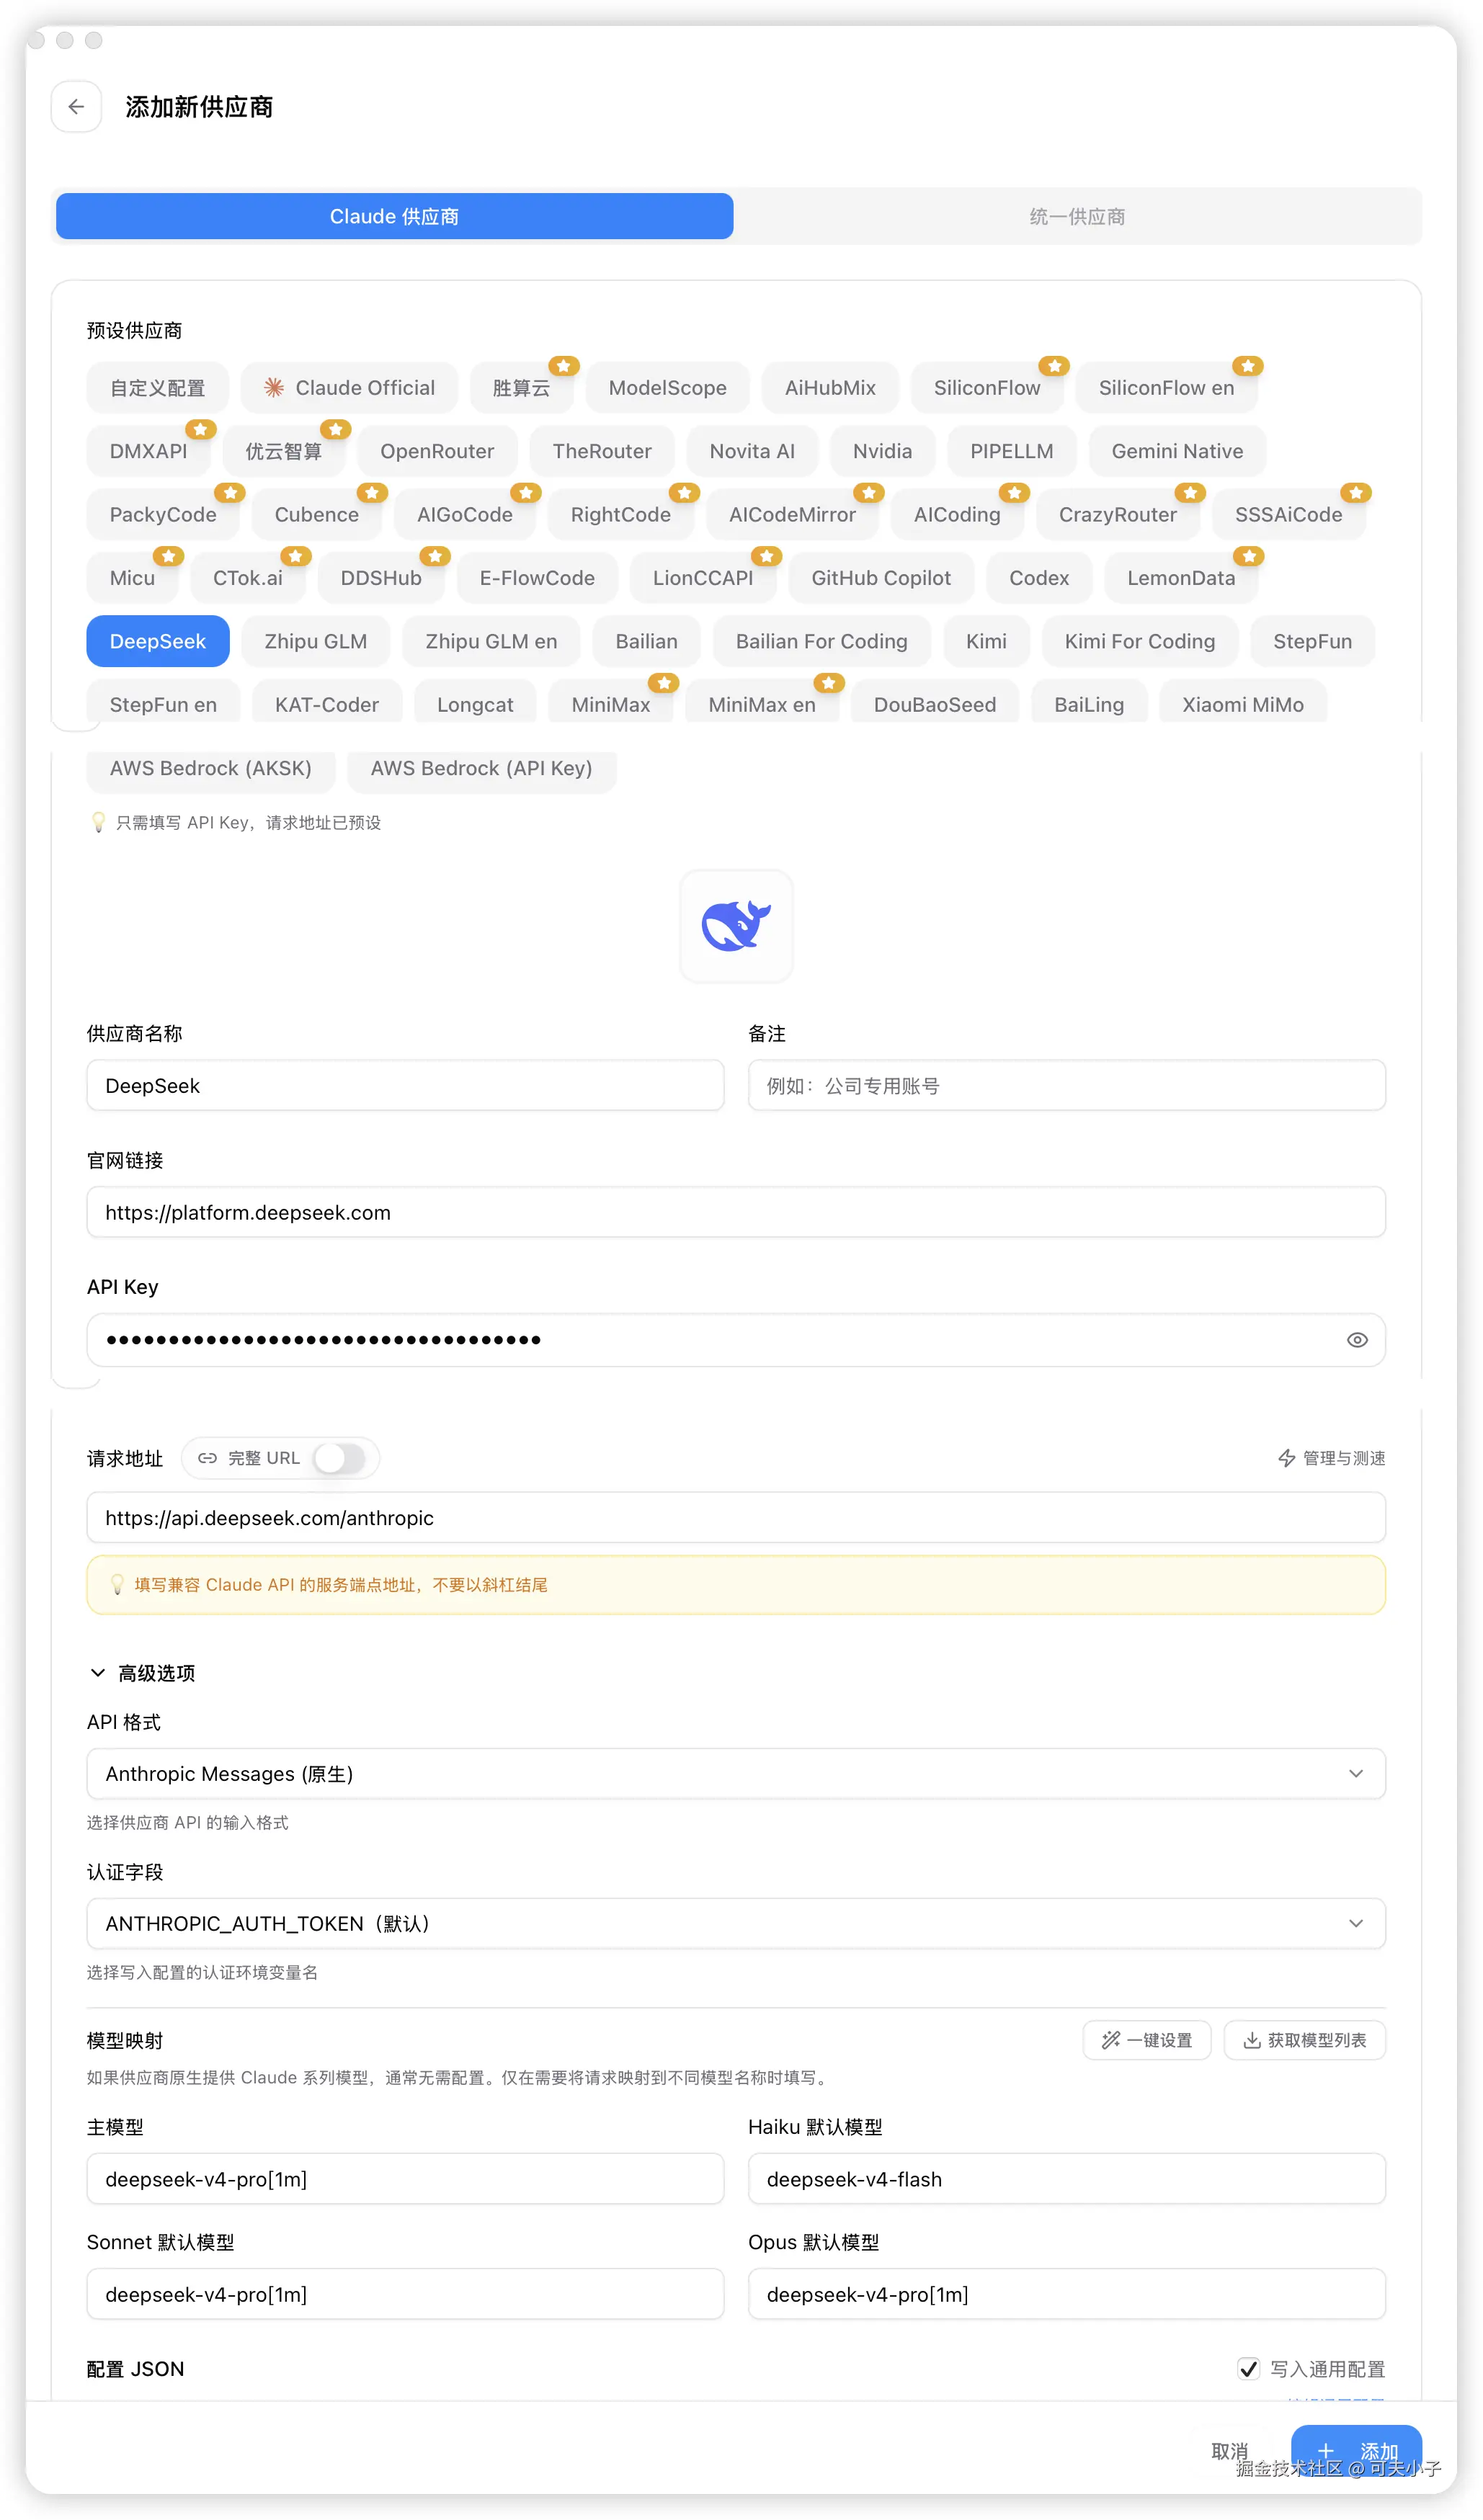Click the 备注 input field
Screen dimensions: 1483x2520
pyautogui.click(x=1066, y=1086)
